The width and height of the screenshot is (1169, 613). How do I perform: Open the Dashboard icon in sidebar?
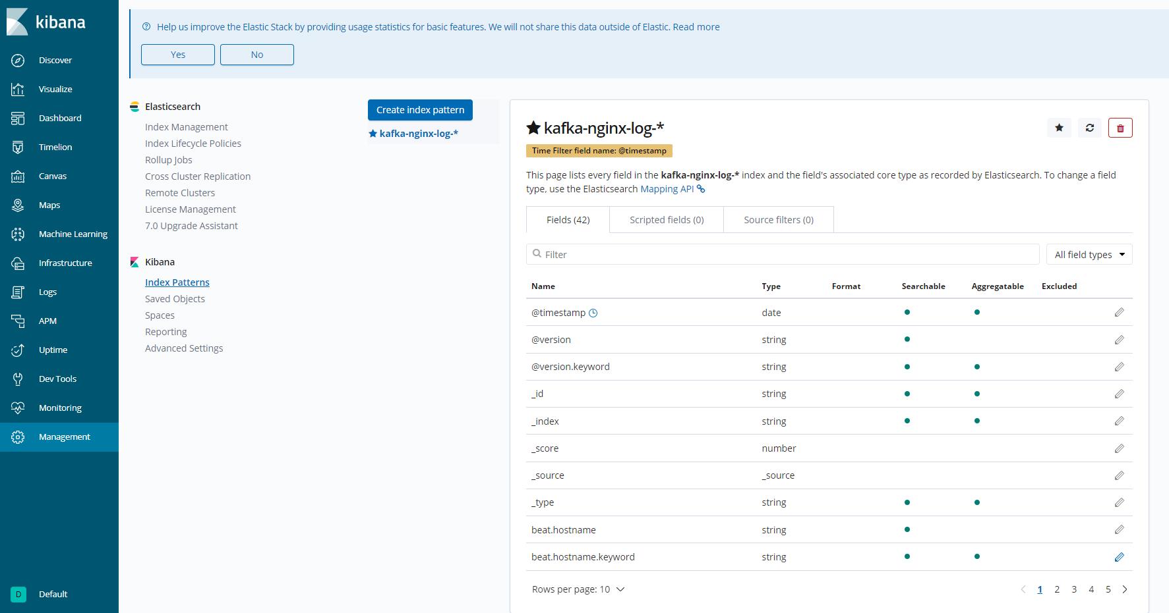[18, 118]
